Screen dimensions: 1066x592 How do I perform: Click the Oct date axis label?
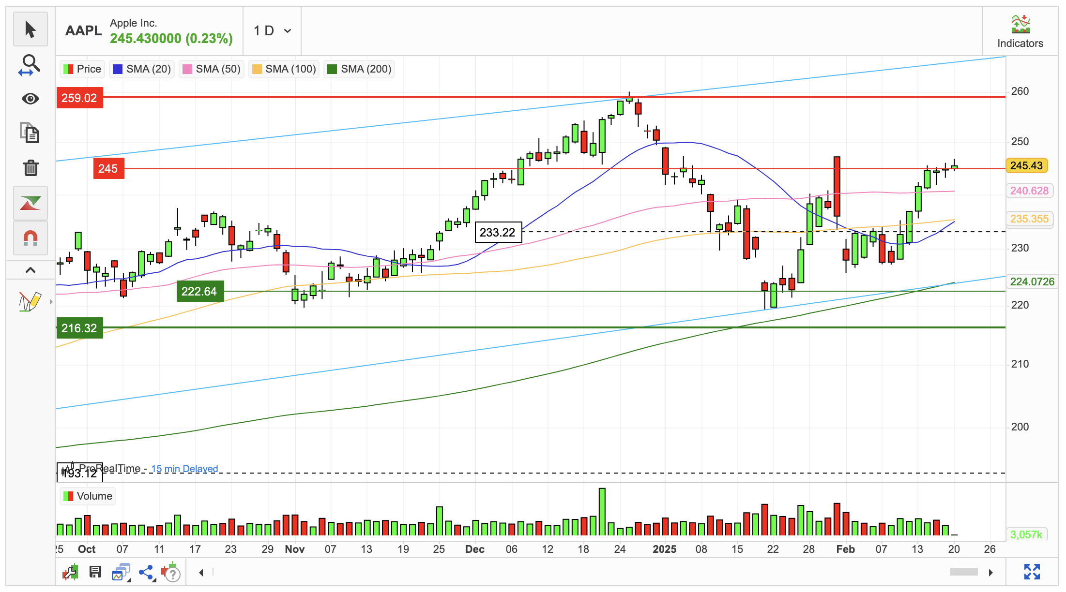[87, 549]
